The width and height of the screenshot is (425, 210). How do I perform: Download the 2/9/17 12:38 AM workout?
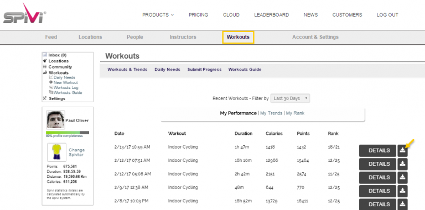[x=402, y=191]
